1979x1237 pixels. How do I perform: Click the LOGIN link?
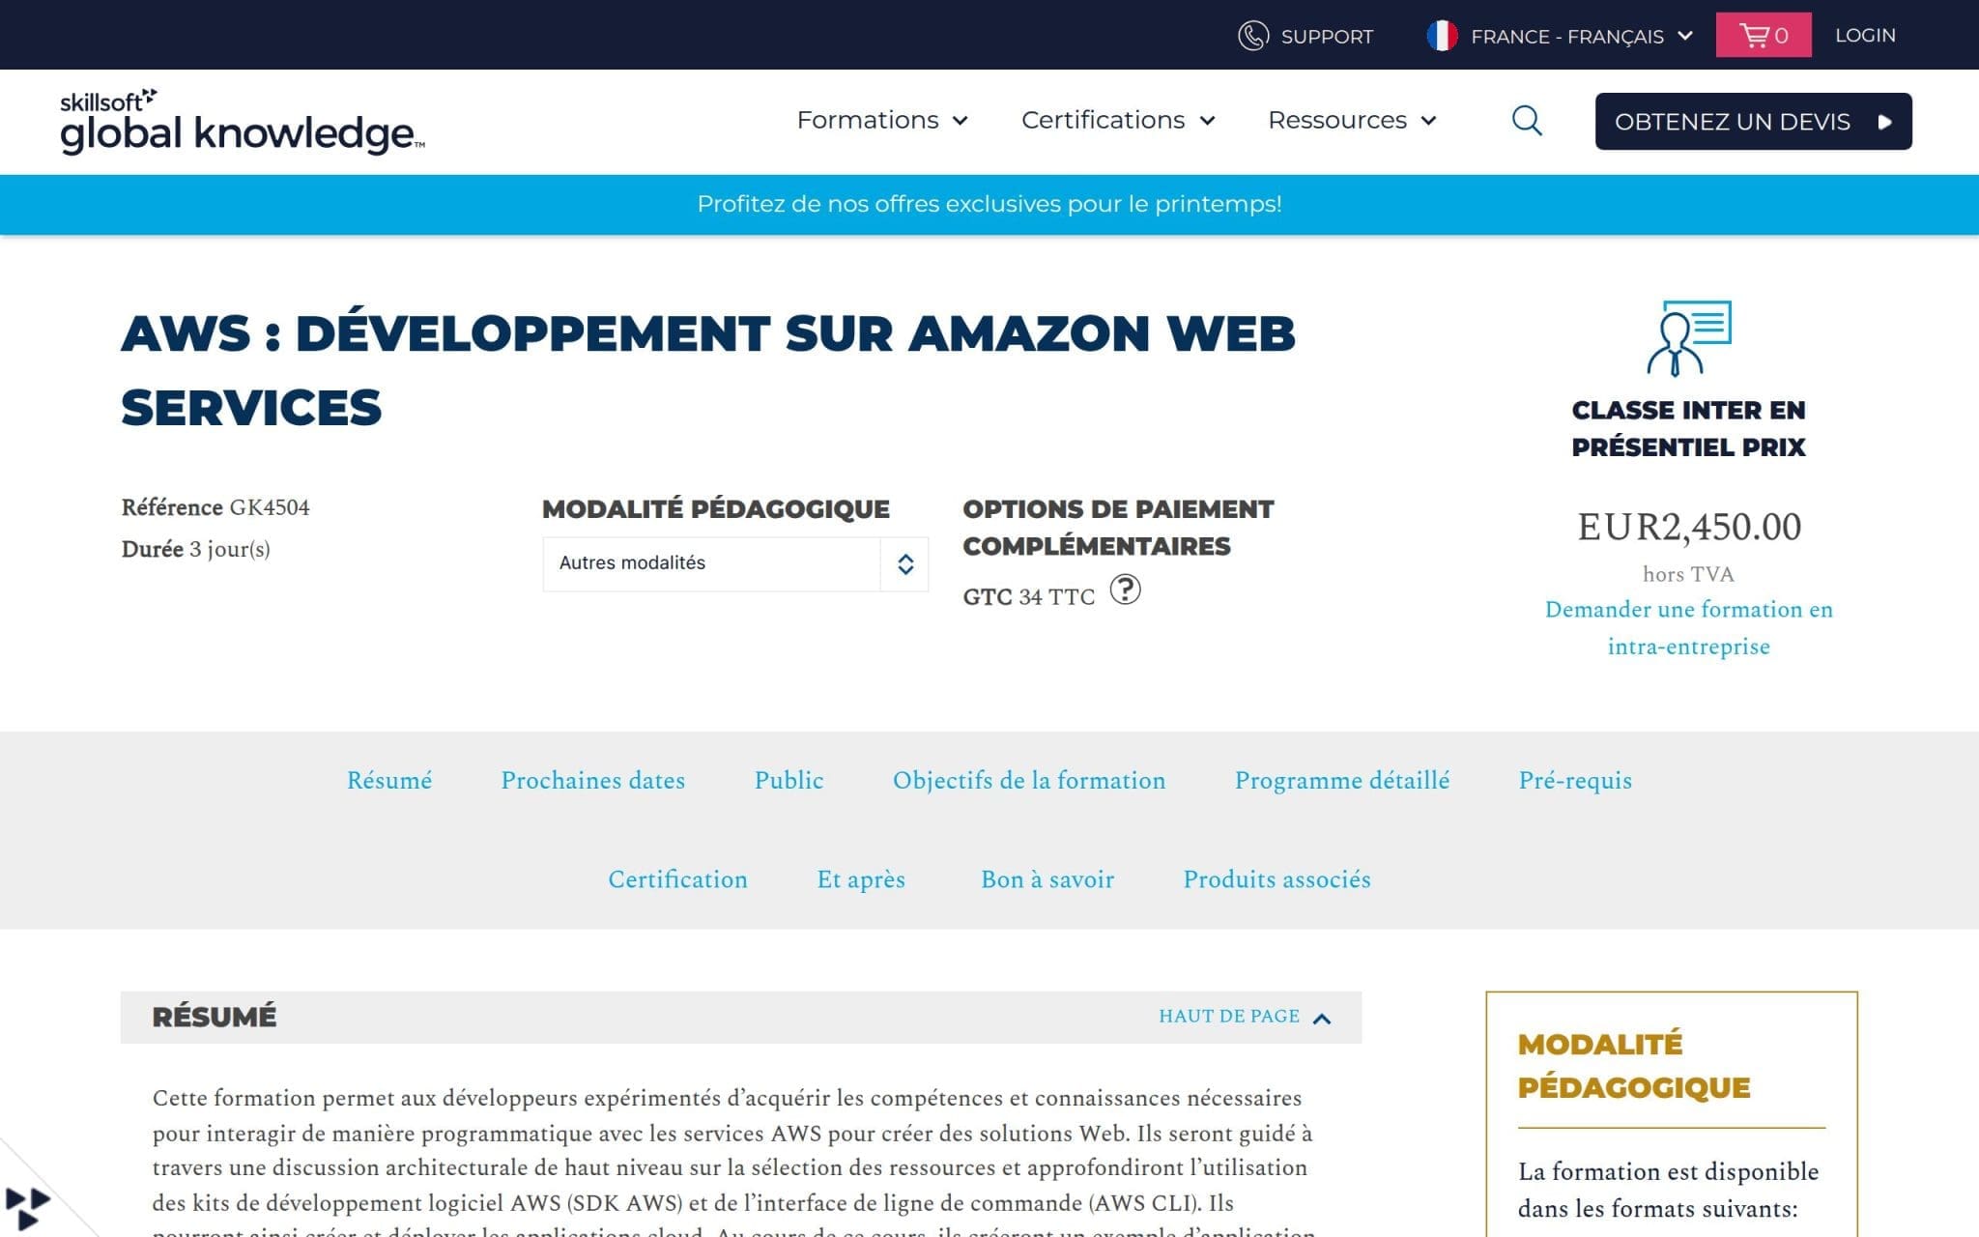point(1865,35)
